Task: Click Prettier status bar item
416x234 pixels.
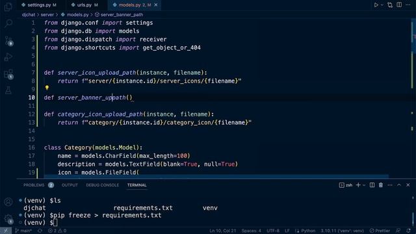Action: 380,231
